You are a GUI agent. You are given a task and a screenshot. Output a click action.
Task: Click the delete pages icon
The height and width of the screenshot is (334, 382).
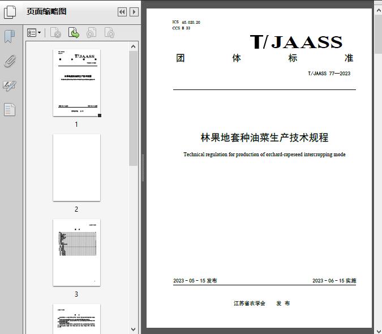tap(55, 33)
